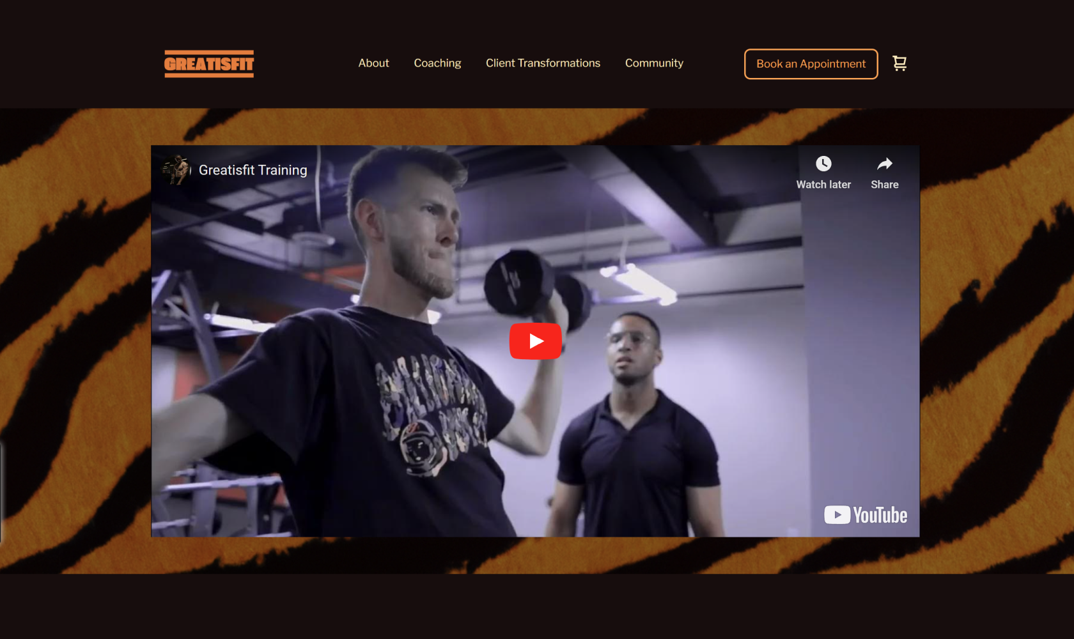1074x639 pixels.
Task: Click the GREATISFIT site logo
Action: coord(209,64)
